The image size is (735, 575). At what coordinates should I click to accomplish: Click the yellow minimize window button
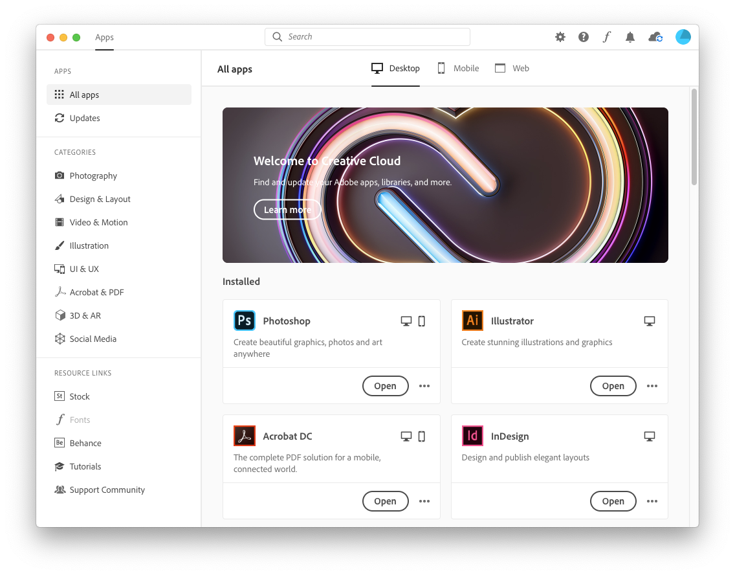63,38
